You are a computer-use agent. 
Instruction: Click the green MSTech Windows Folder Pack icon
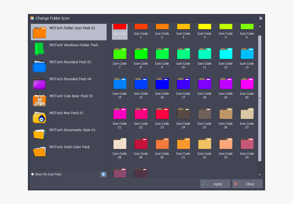click(x=39, y=48)
